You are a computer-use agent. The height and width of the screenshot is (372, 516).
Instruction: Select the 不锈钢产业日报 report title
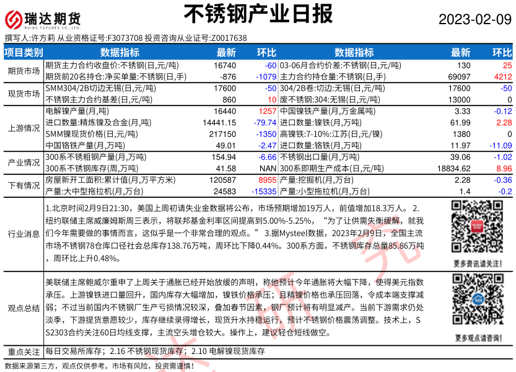click(258, 14)
